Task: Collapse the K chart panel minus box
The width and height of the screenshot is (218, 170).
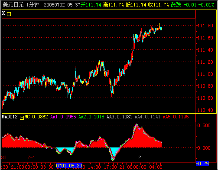Action: pos(9,14)
